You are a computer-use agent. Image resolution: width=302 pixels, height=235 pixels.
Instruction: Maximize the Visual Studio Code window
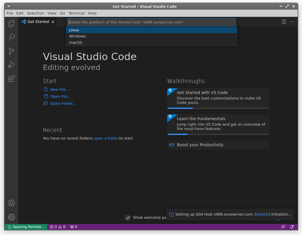point(287,6)
